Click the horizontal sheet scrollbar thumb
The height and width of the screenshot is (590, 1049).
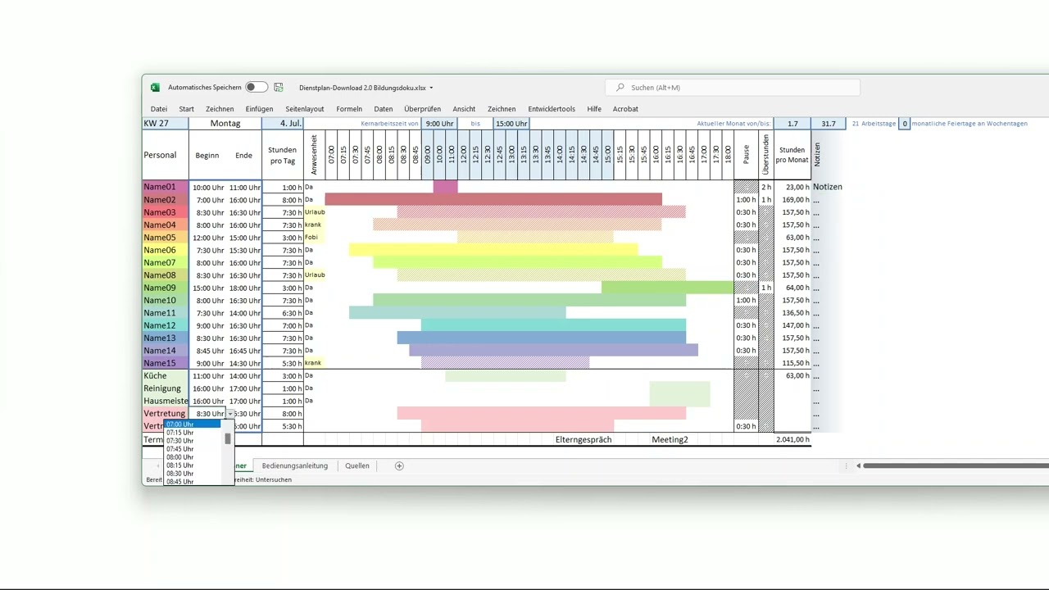[x=956, y=465]
